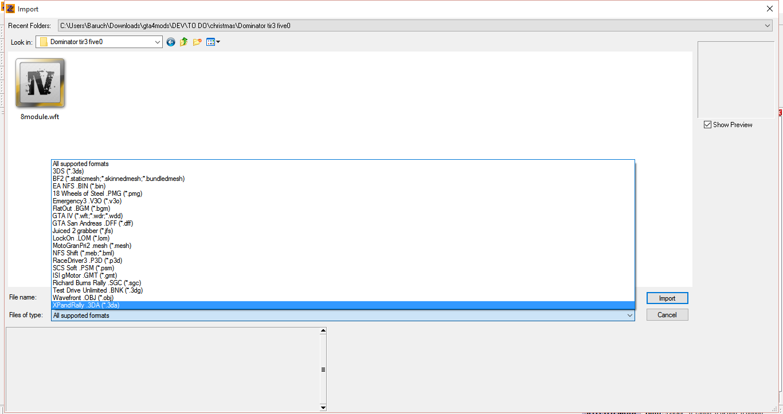The width and height of the screenshot is (783, 414).
Task: Click the Cancel button
Action: tap(667, 315)
